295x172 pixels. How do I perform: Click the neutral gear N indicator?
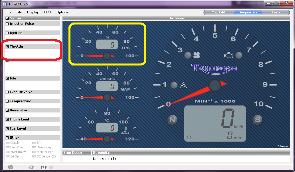(x=172, y=120)
